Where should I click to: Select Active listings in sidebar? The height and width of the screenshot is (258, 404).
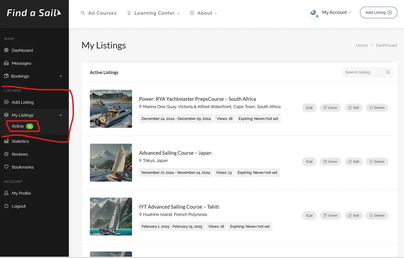tap(18, 126)
